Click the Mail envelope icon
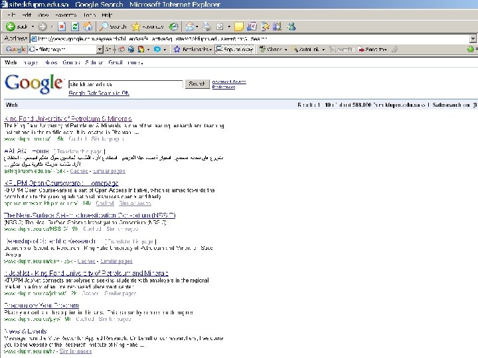 point(190,27)
